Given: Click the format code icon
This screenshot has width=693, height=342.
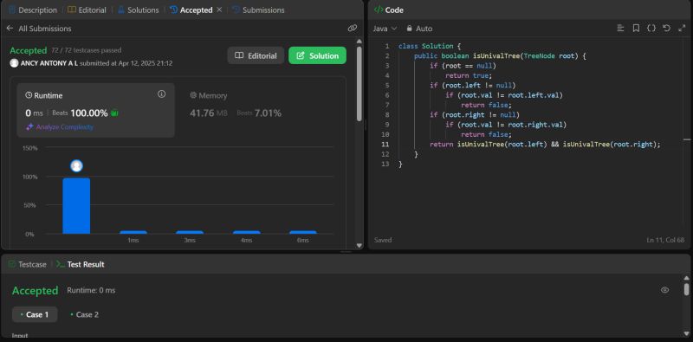Looking at the screenshot, I should [620, 29].
